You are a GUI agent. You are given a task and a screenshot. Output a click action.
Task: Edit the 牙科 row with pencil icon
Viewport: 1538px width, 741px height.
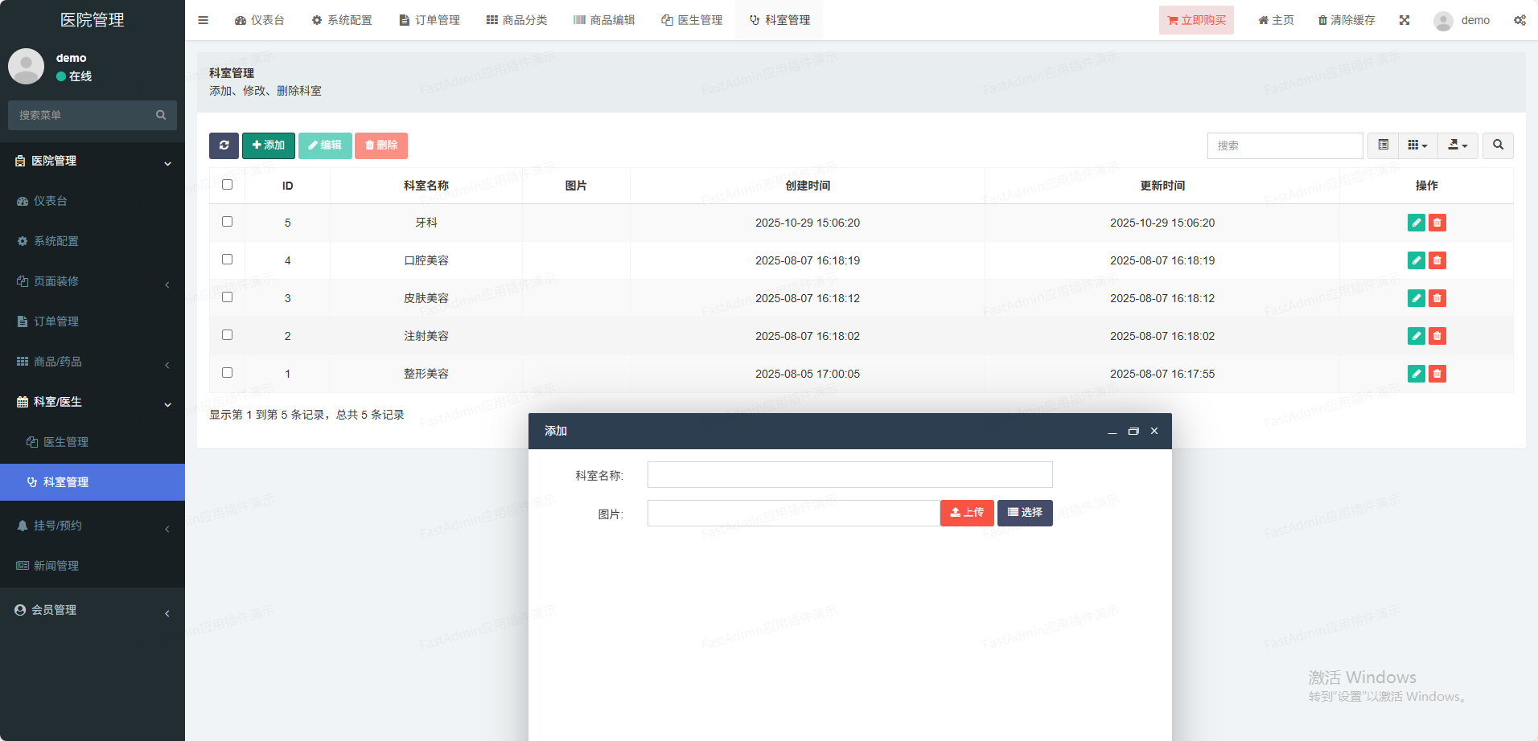(x=1416, y=223)
